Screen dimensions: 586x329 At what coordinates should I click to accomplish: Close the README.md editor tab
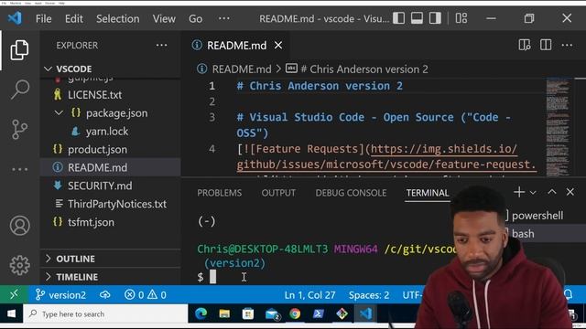[278, 45]
